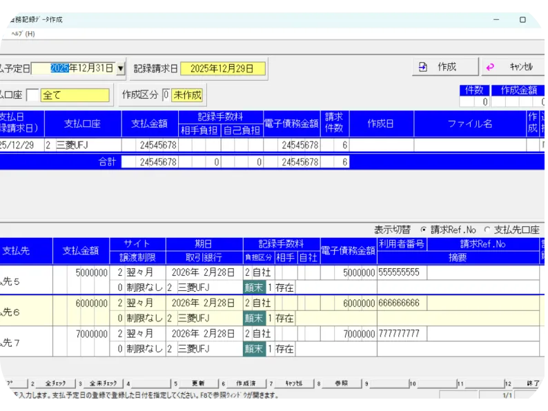Viewport: 548px width, 411px height.
Task: Click the 666666666 user number cell
Action: pyautogui.click(x=402, y=303)
